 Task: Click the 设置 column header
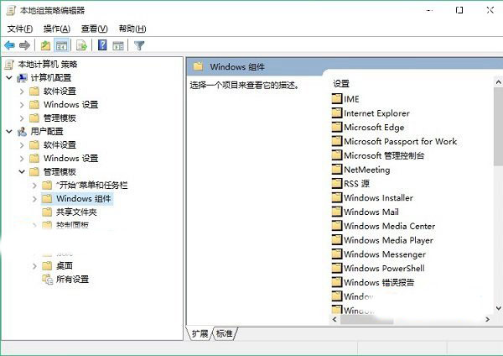341,84
